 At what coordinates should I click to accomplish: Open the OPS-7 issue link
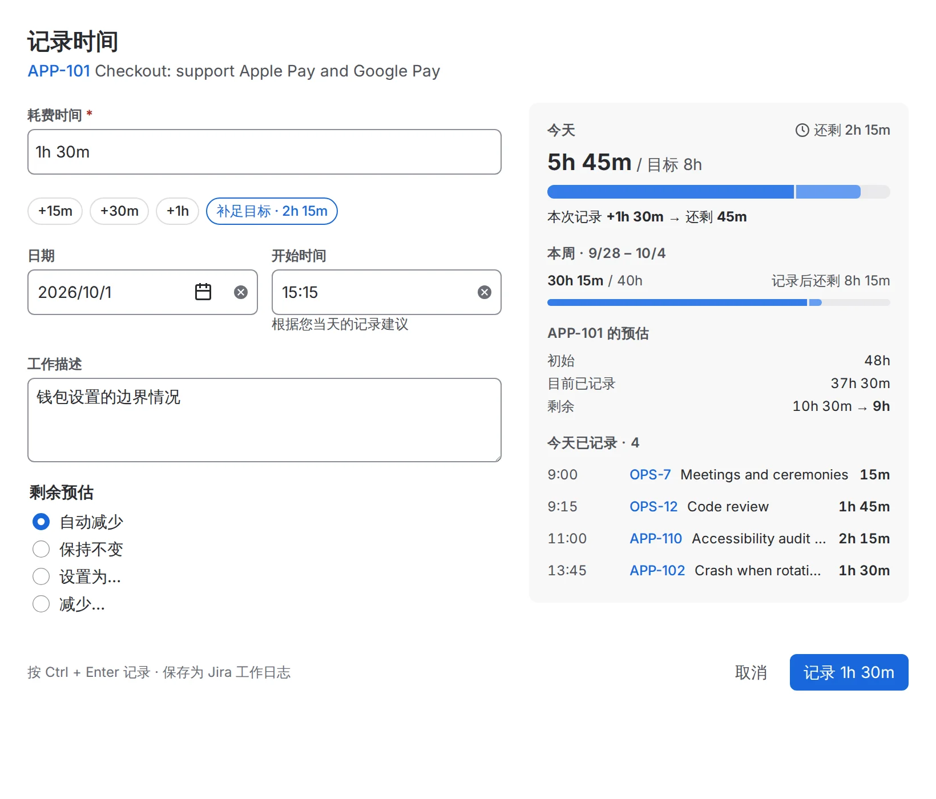click(650, 475)
